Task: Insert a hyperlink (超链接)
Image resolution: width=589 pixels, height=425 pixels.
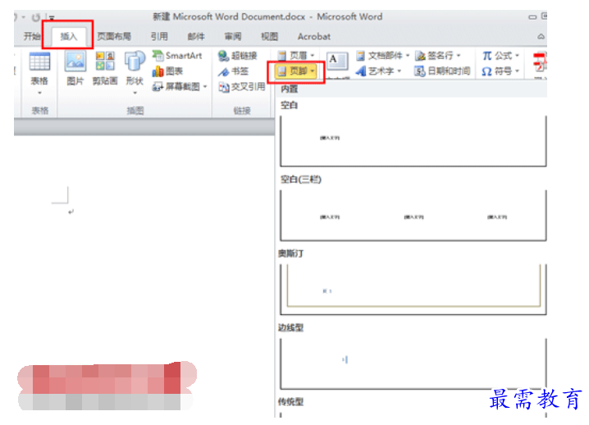Action: pyautogui.click(x=238, y=56)
